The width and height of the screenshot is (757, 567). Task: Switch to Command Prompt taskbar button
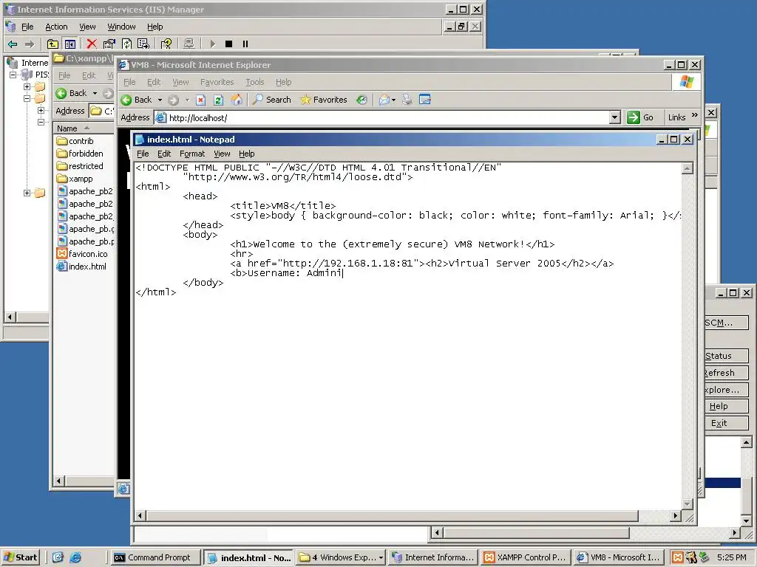(155, 557)
